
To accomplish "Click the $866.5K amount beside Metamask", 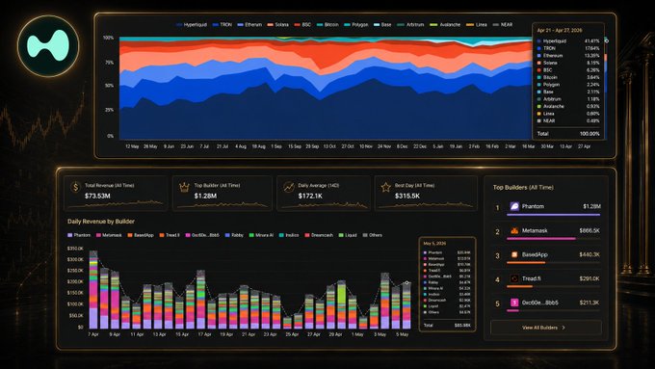I will 589,230.
